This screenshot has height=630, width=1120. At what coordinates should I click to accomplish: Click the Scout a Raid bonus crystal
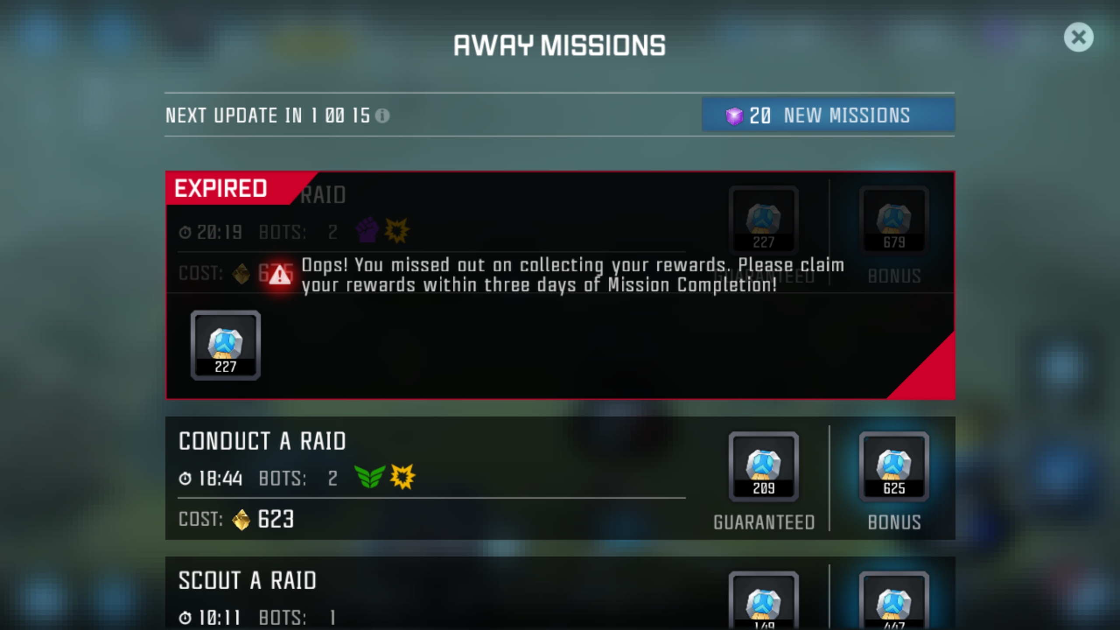tap(894, 601)
